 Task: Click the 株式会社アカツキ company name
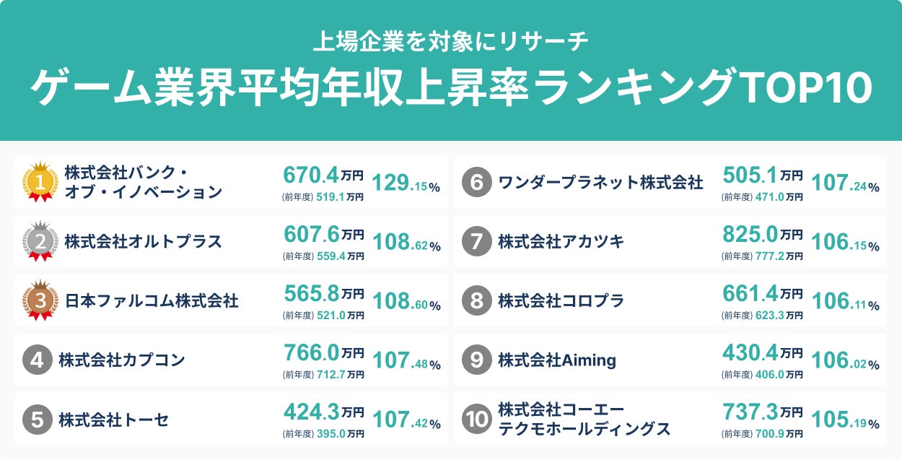[x=561, y=241]
